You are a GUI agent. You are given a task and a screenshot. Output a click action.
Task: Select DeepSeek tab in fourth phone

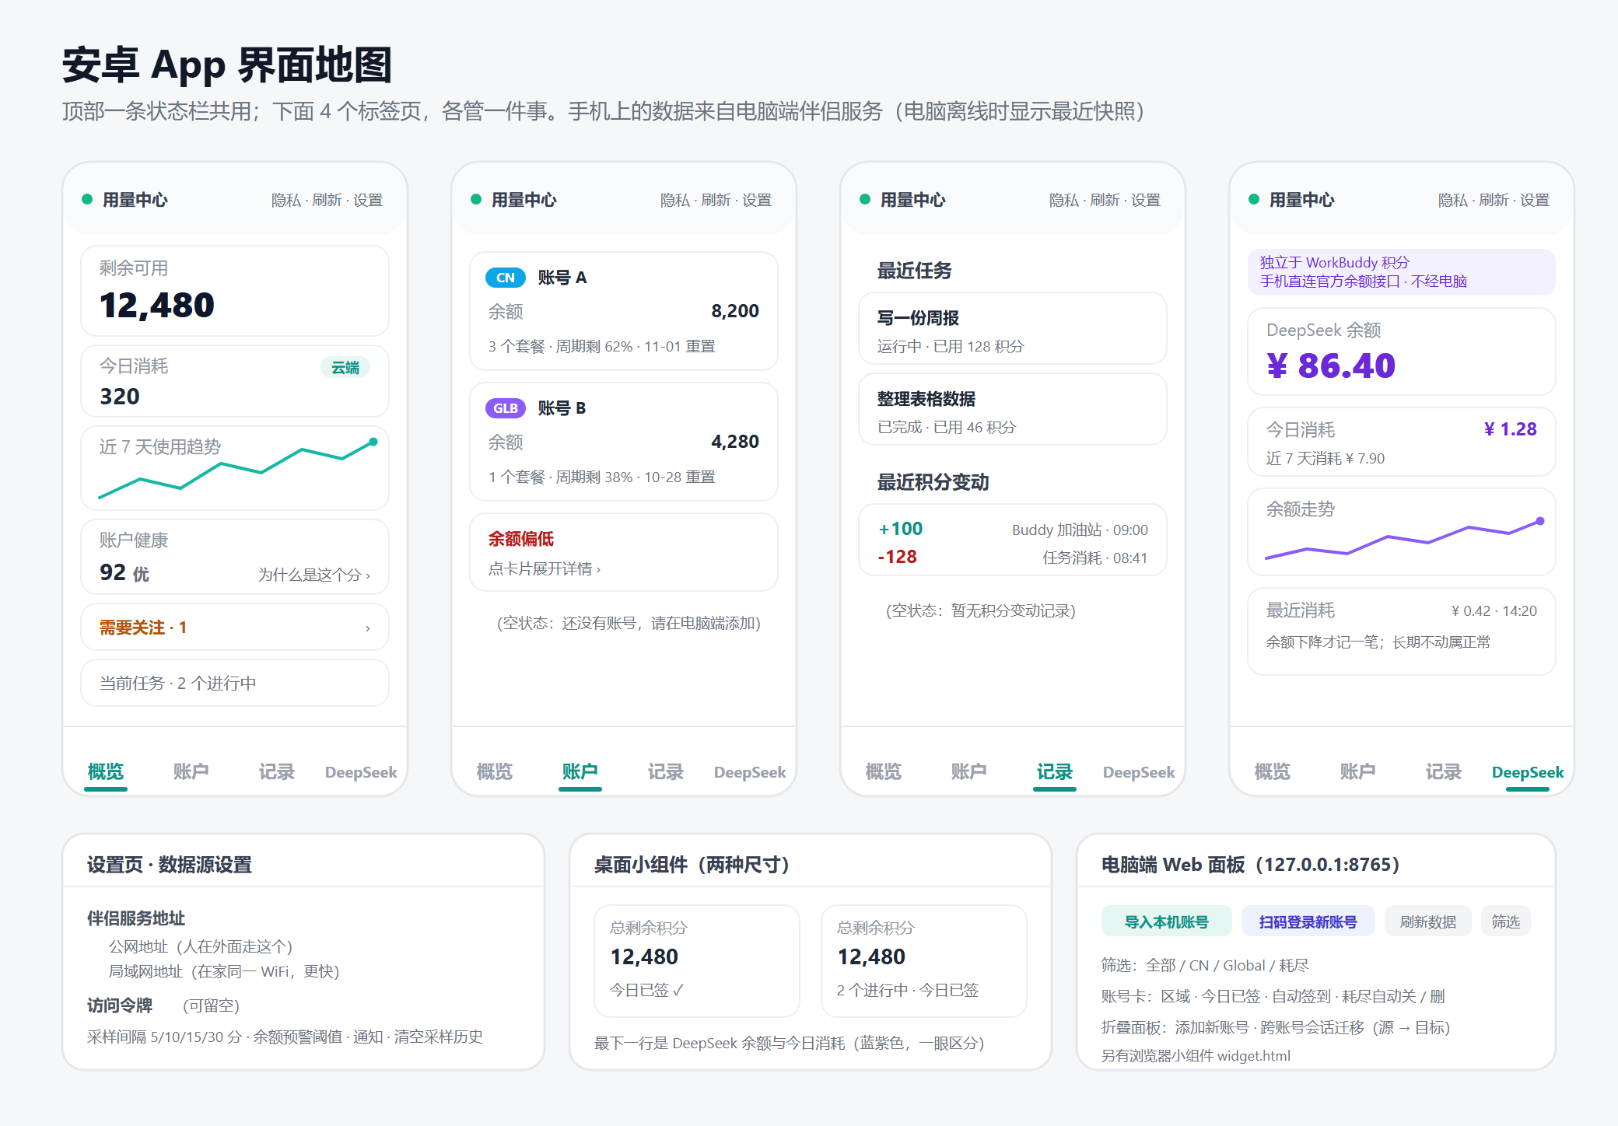coord(1528,772)
